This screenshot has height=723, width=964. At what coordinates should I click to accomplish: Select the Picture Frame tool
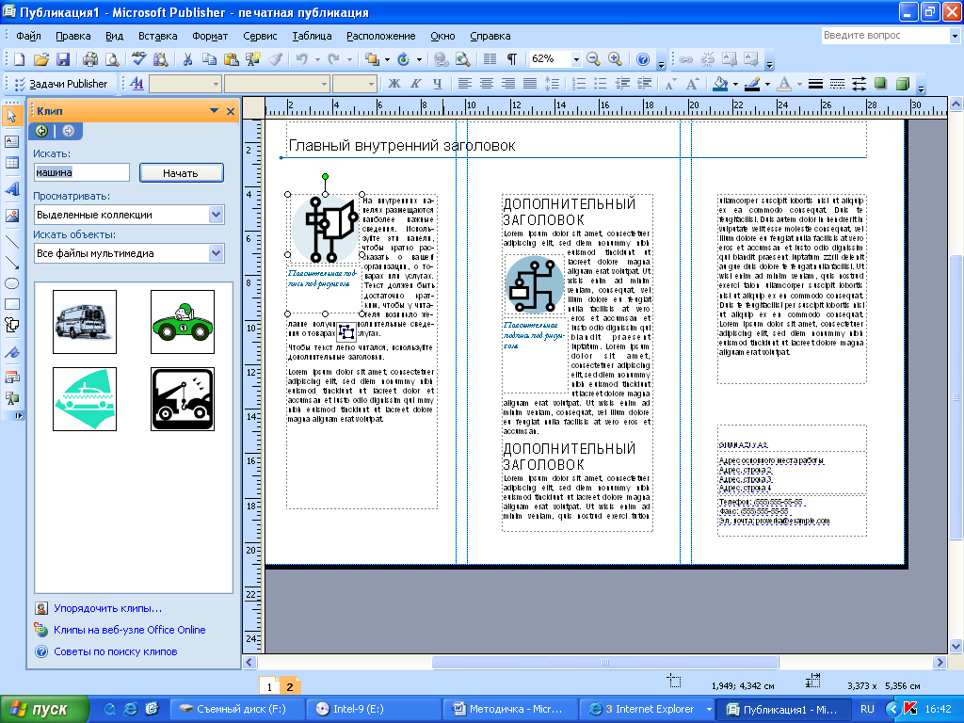click(11, 216)
